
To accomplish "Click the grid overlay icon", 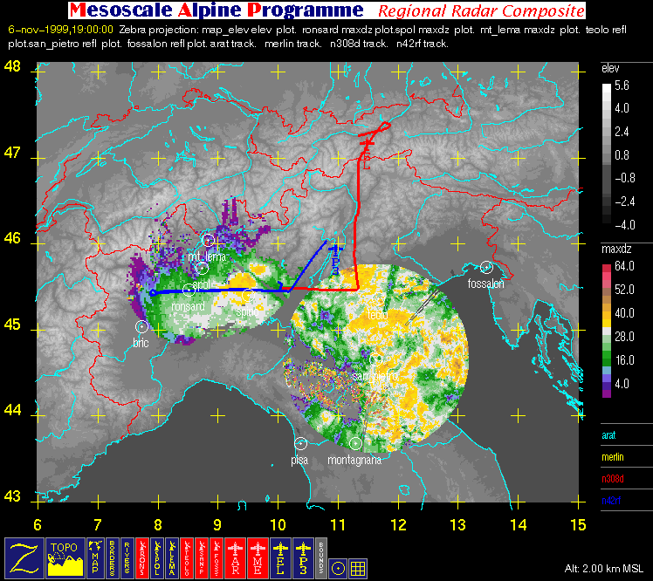I will (358, 568).
